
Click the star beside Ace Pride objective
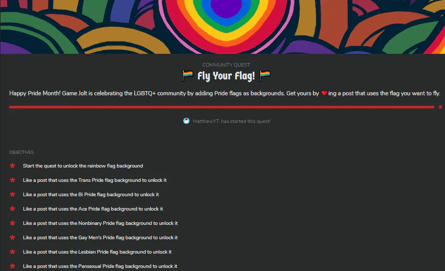coord(12,209)
